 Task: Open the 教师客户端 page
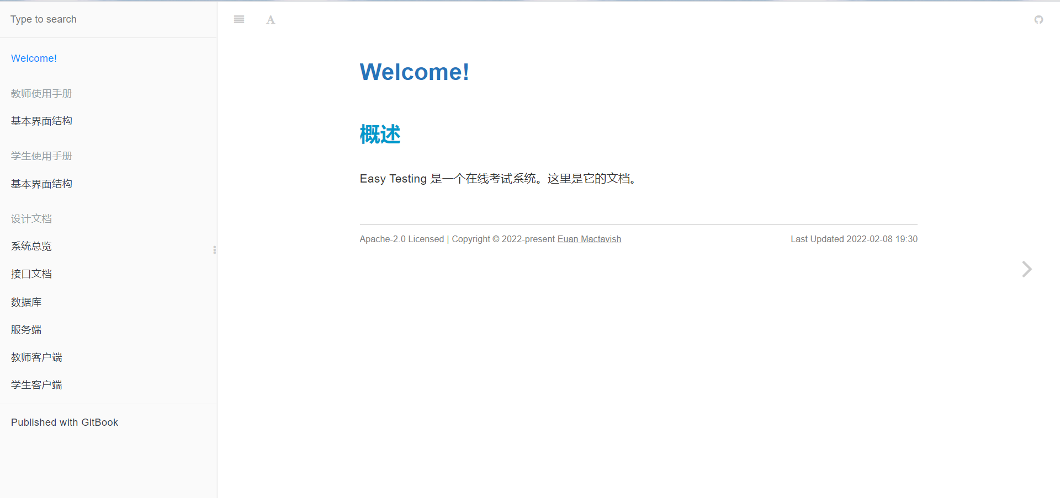click(x=36, y=357)
